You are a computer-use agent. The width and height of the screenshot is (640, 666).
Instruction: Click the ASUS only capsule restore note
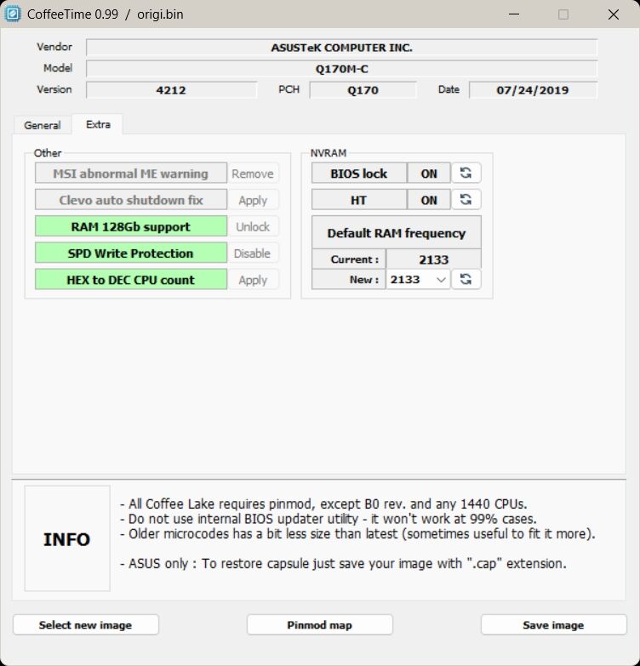[x=343, y=563]
